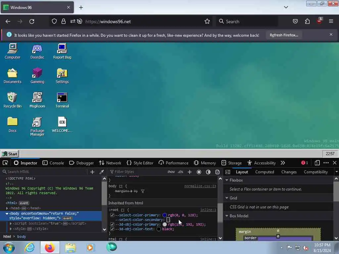Image resolution: width=339 pixels, height=254 pixels.
Task: Open the Pocket save icon
Action: coord(295,21)
